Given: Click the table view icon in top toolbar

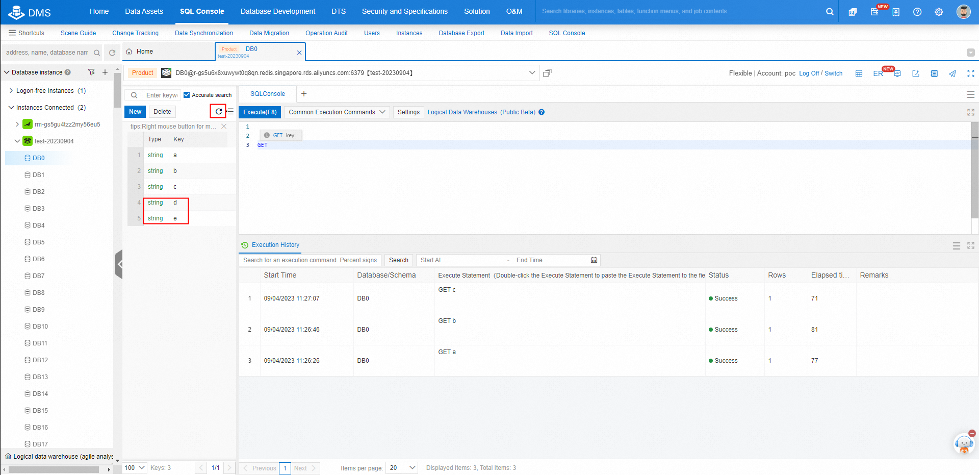Looking at the screenshot, I should [859, 73].
